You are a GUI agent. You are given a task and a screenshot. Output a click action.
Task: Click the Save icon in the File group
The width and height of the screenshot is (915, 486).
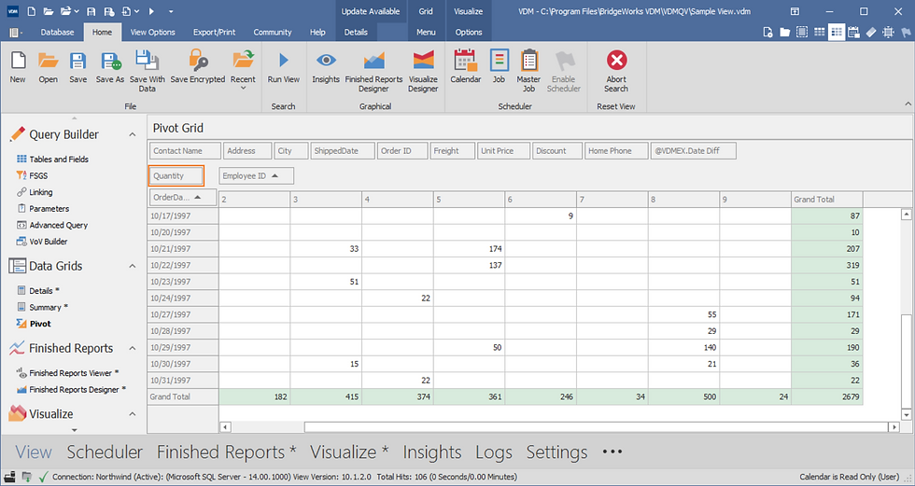(x=77, y=67)
